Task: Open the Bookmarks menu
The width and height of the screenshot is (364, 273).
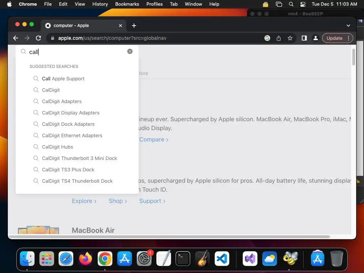Action: point(127,4)
